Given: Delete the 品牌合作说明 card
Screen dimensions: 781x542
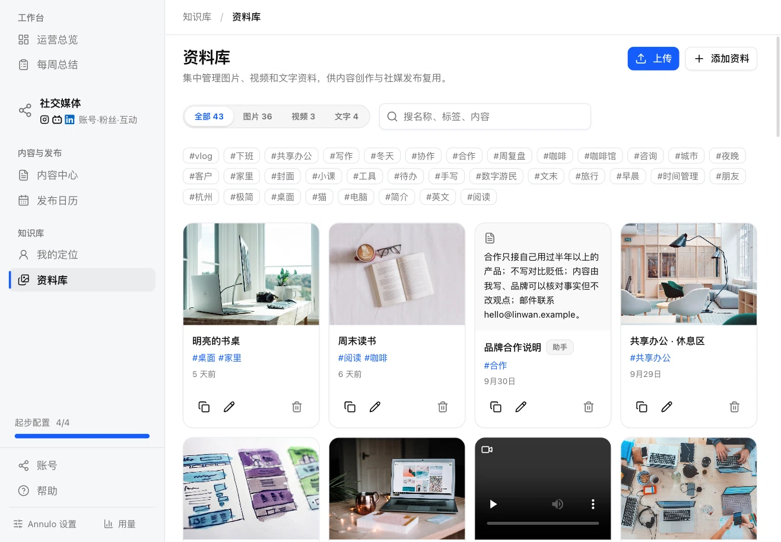Looking at the screenshot, I should [x=589, y=407].
